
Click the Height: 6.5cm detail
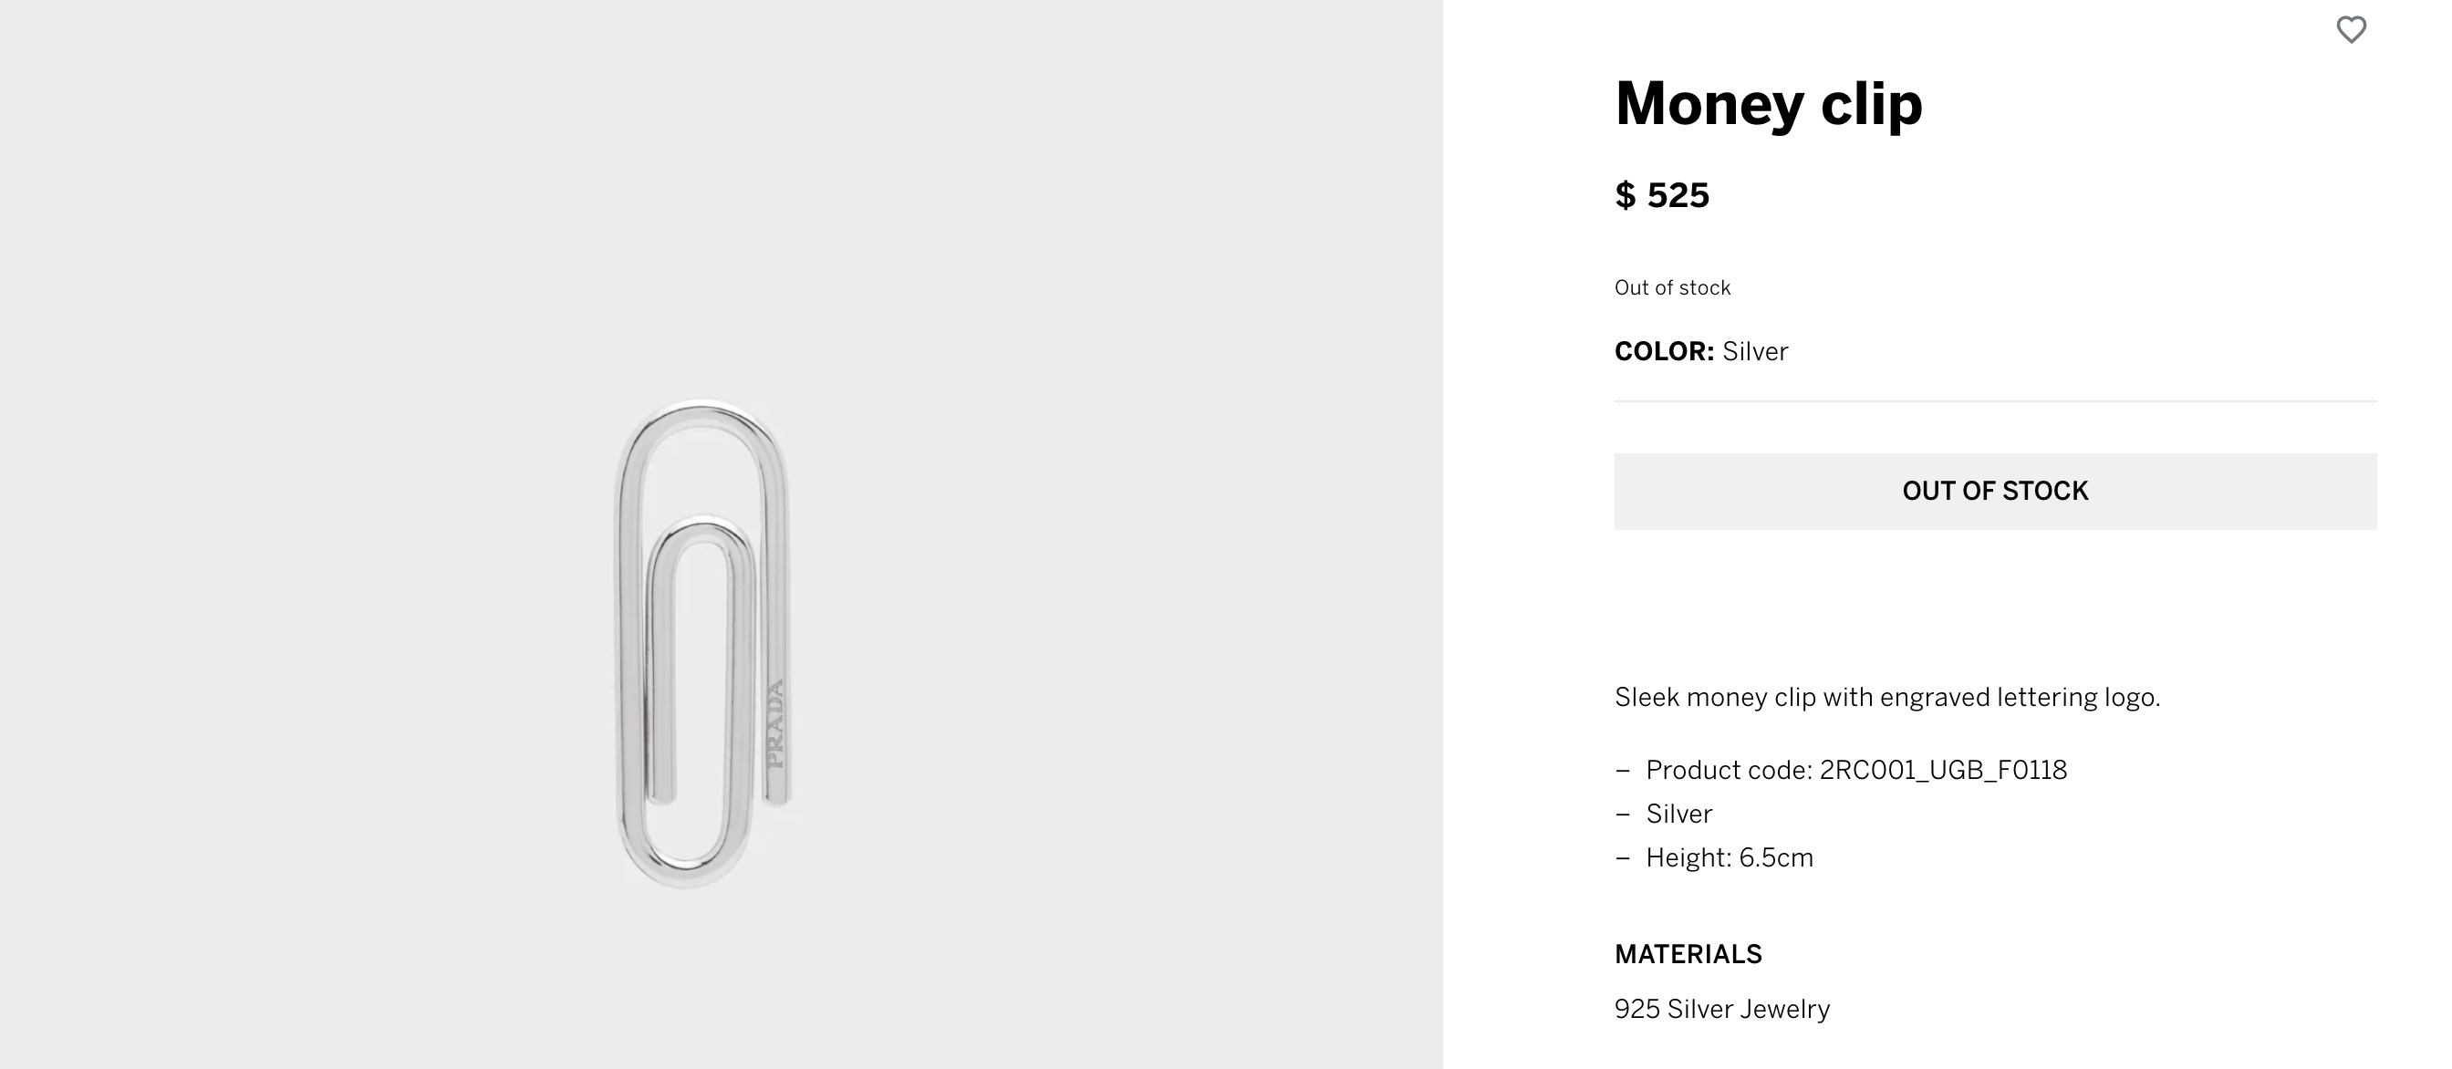click(1730, 857)
